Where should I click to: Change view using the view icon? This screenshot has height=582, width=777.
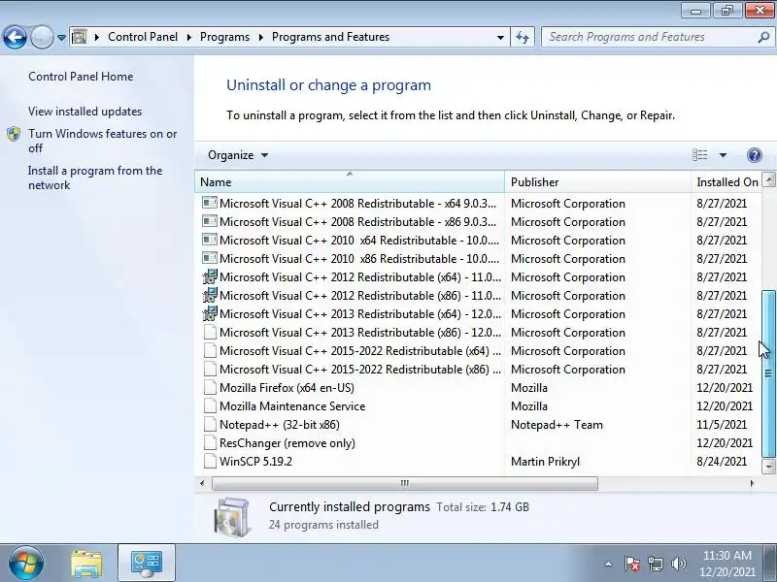click(699, 155)
